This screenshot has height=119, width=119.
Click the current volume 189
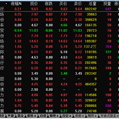click(x=108, y=68)
